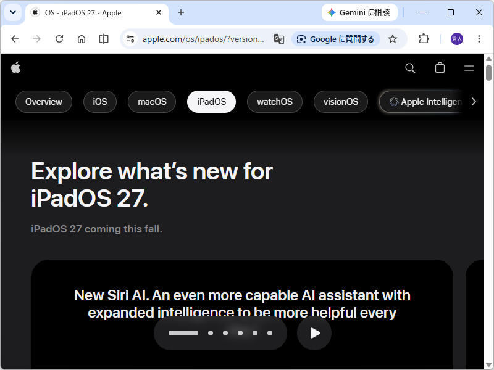Close the OS - iPadOS 27 - Apple tab
Viewport: 494px width, 370px height.
(159, 12)
